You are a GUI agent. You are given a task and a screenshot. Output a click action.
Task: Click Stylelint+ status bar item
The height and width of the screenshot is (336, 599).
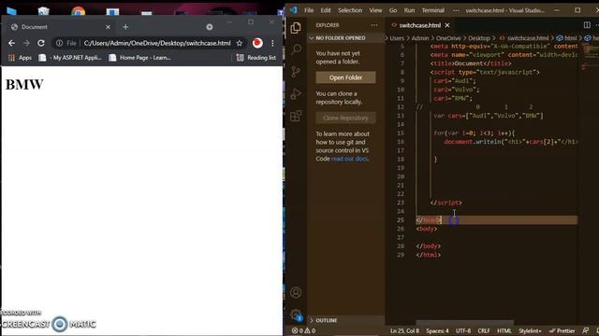tap(530, 330)
